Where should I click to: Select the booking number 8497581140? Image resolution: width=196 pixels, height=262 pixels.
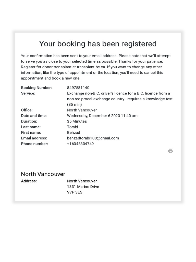(x=78, y=88)
